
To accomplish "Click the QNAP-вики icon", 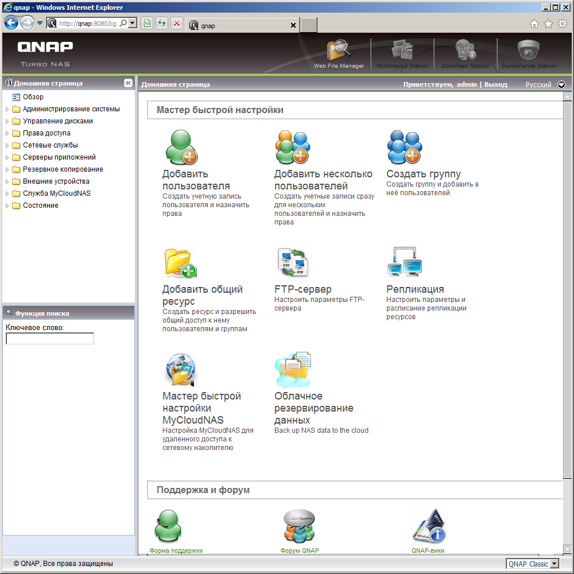I will pos(429,526).
